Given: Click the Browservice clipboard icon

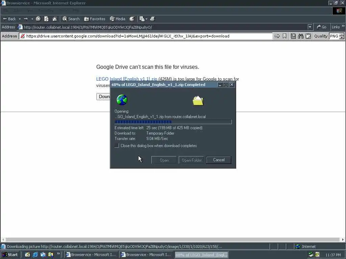Looking at the screenshot, I should [308, 36].
